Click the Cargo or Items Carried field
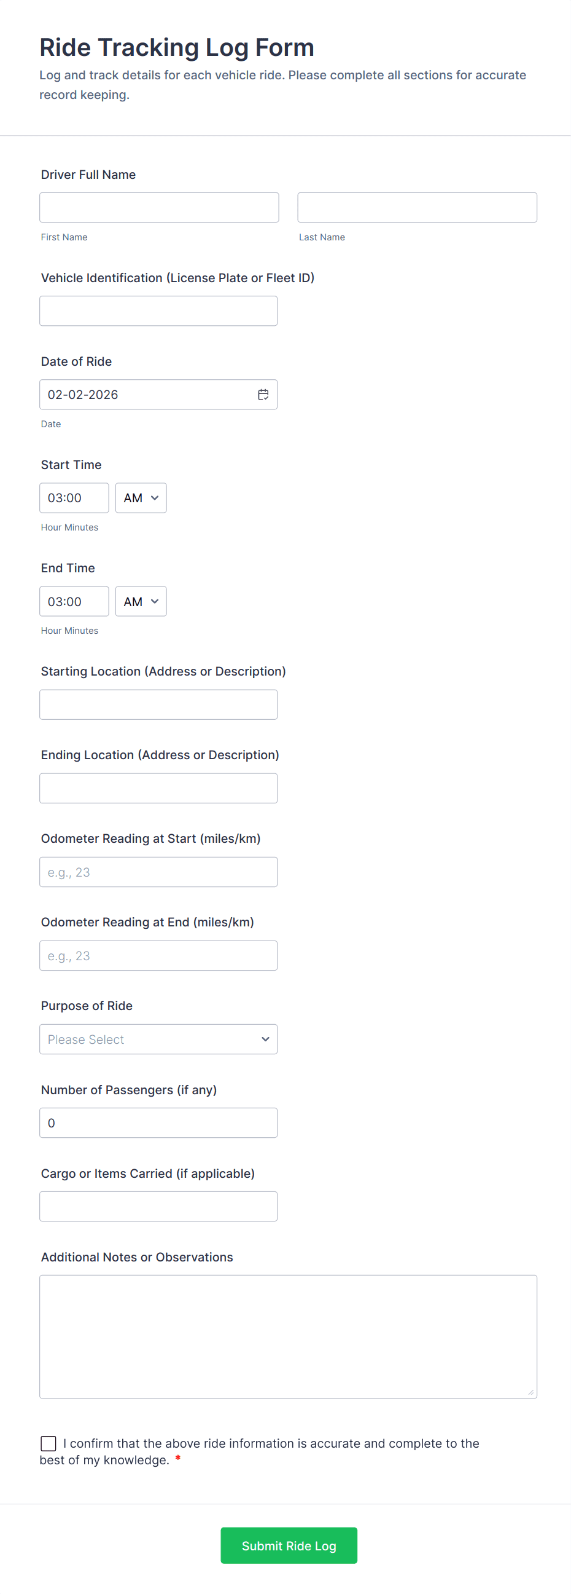 tap(158, 1206)
